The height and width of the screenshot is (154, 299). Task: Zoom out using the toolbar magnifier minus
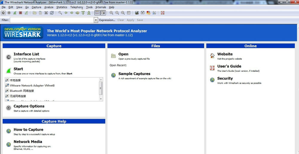pos(117,13)
